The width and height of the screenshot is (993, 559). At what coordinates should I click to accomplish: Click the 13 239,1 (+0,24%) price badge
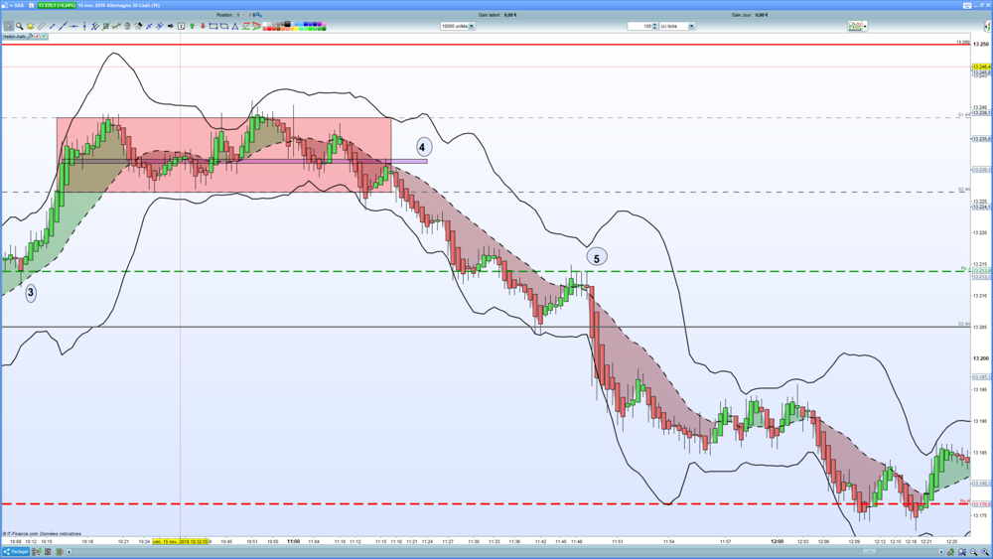coord(57,6)
